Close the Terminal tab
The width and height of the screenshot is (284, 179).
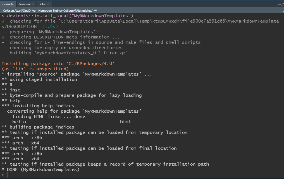(x=33, y=4)
